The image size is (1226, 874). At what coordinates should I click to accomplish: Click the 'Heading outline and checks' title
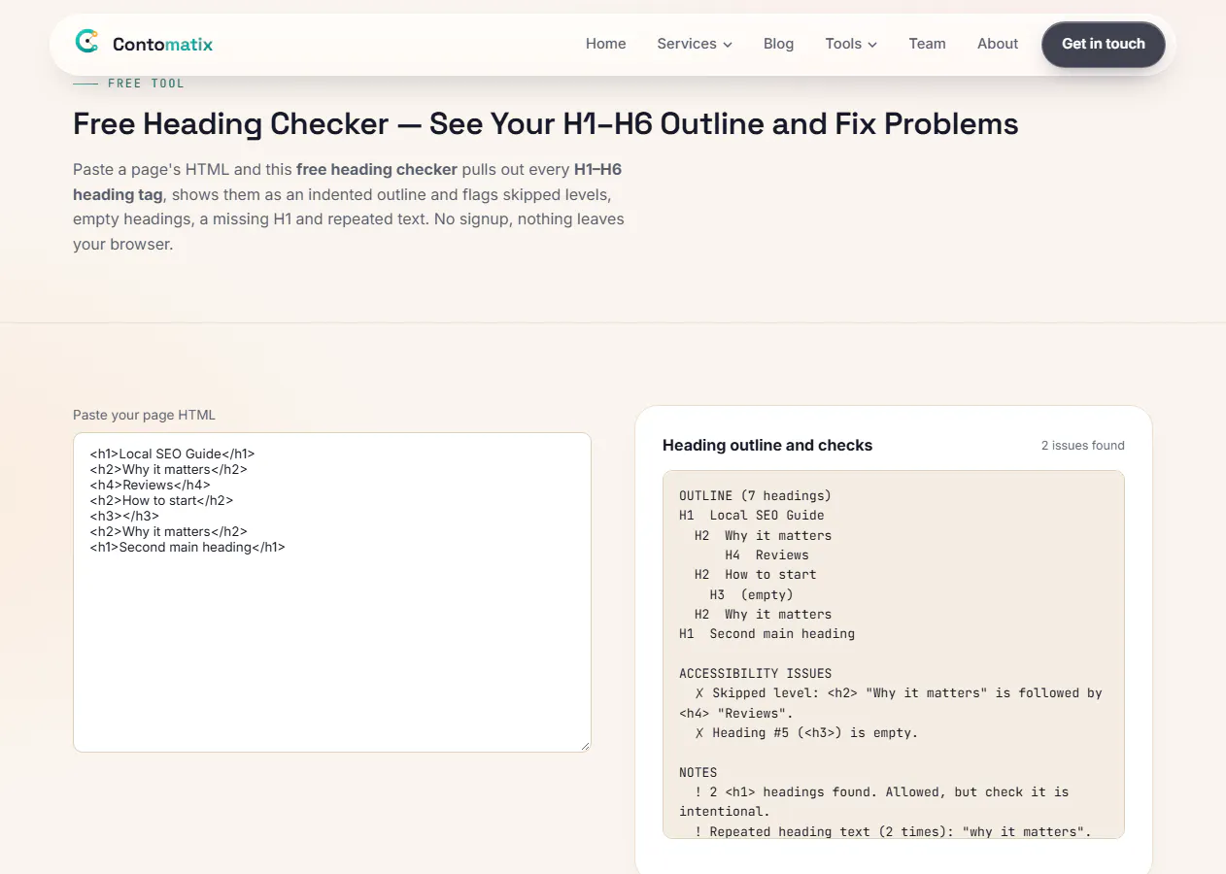767,446
